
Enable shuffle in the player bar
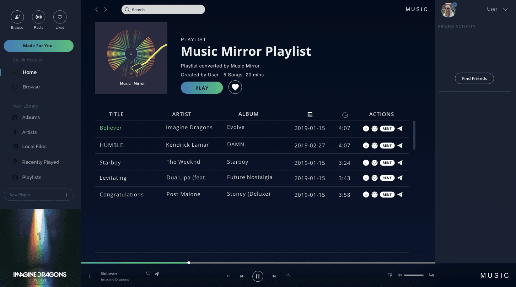229,276
